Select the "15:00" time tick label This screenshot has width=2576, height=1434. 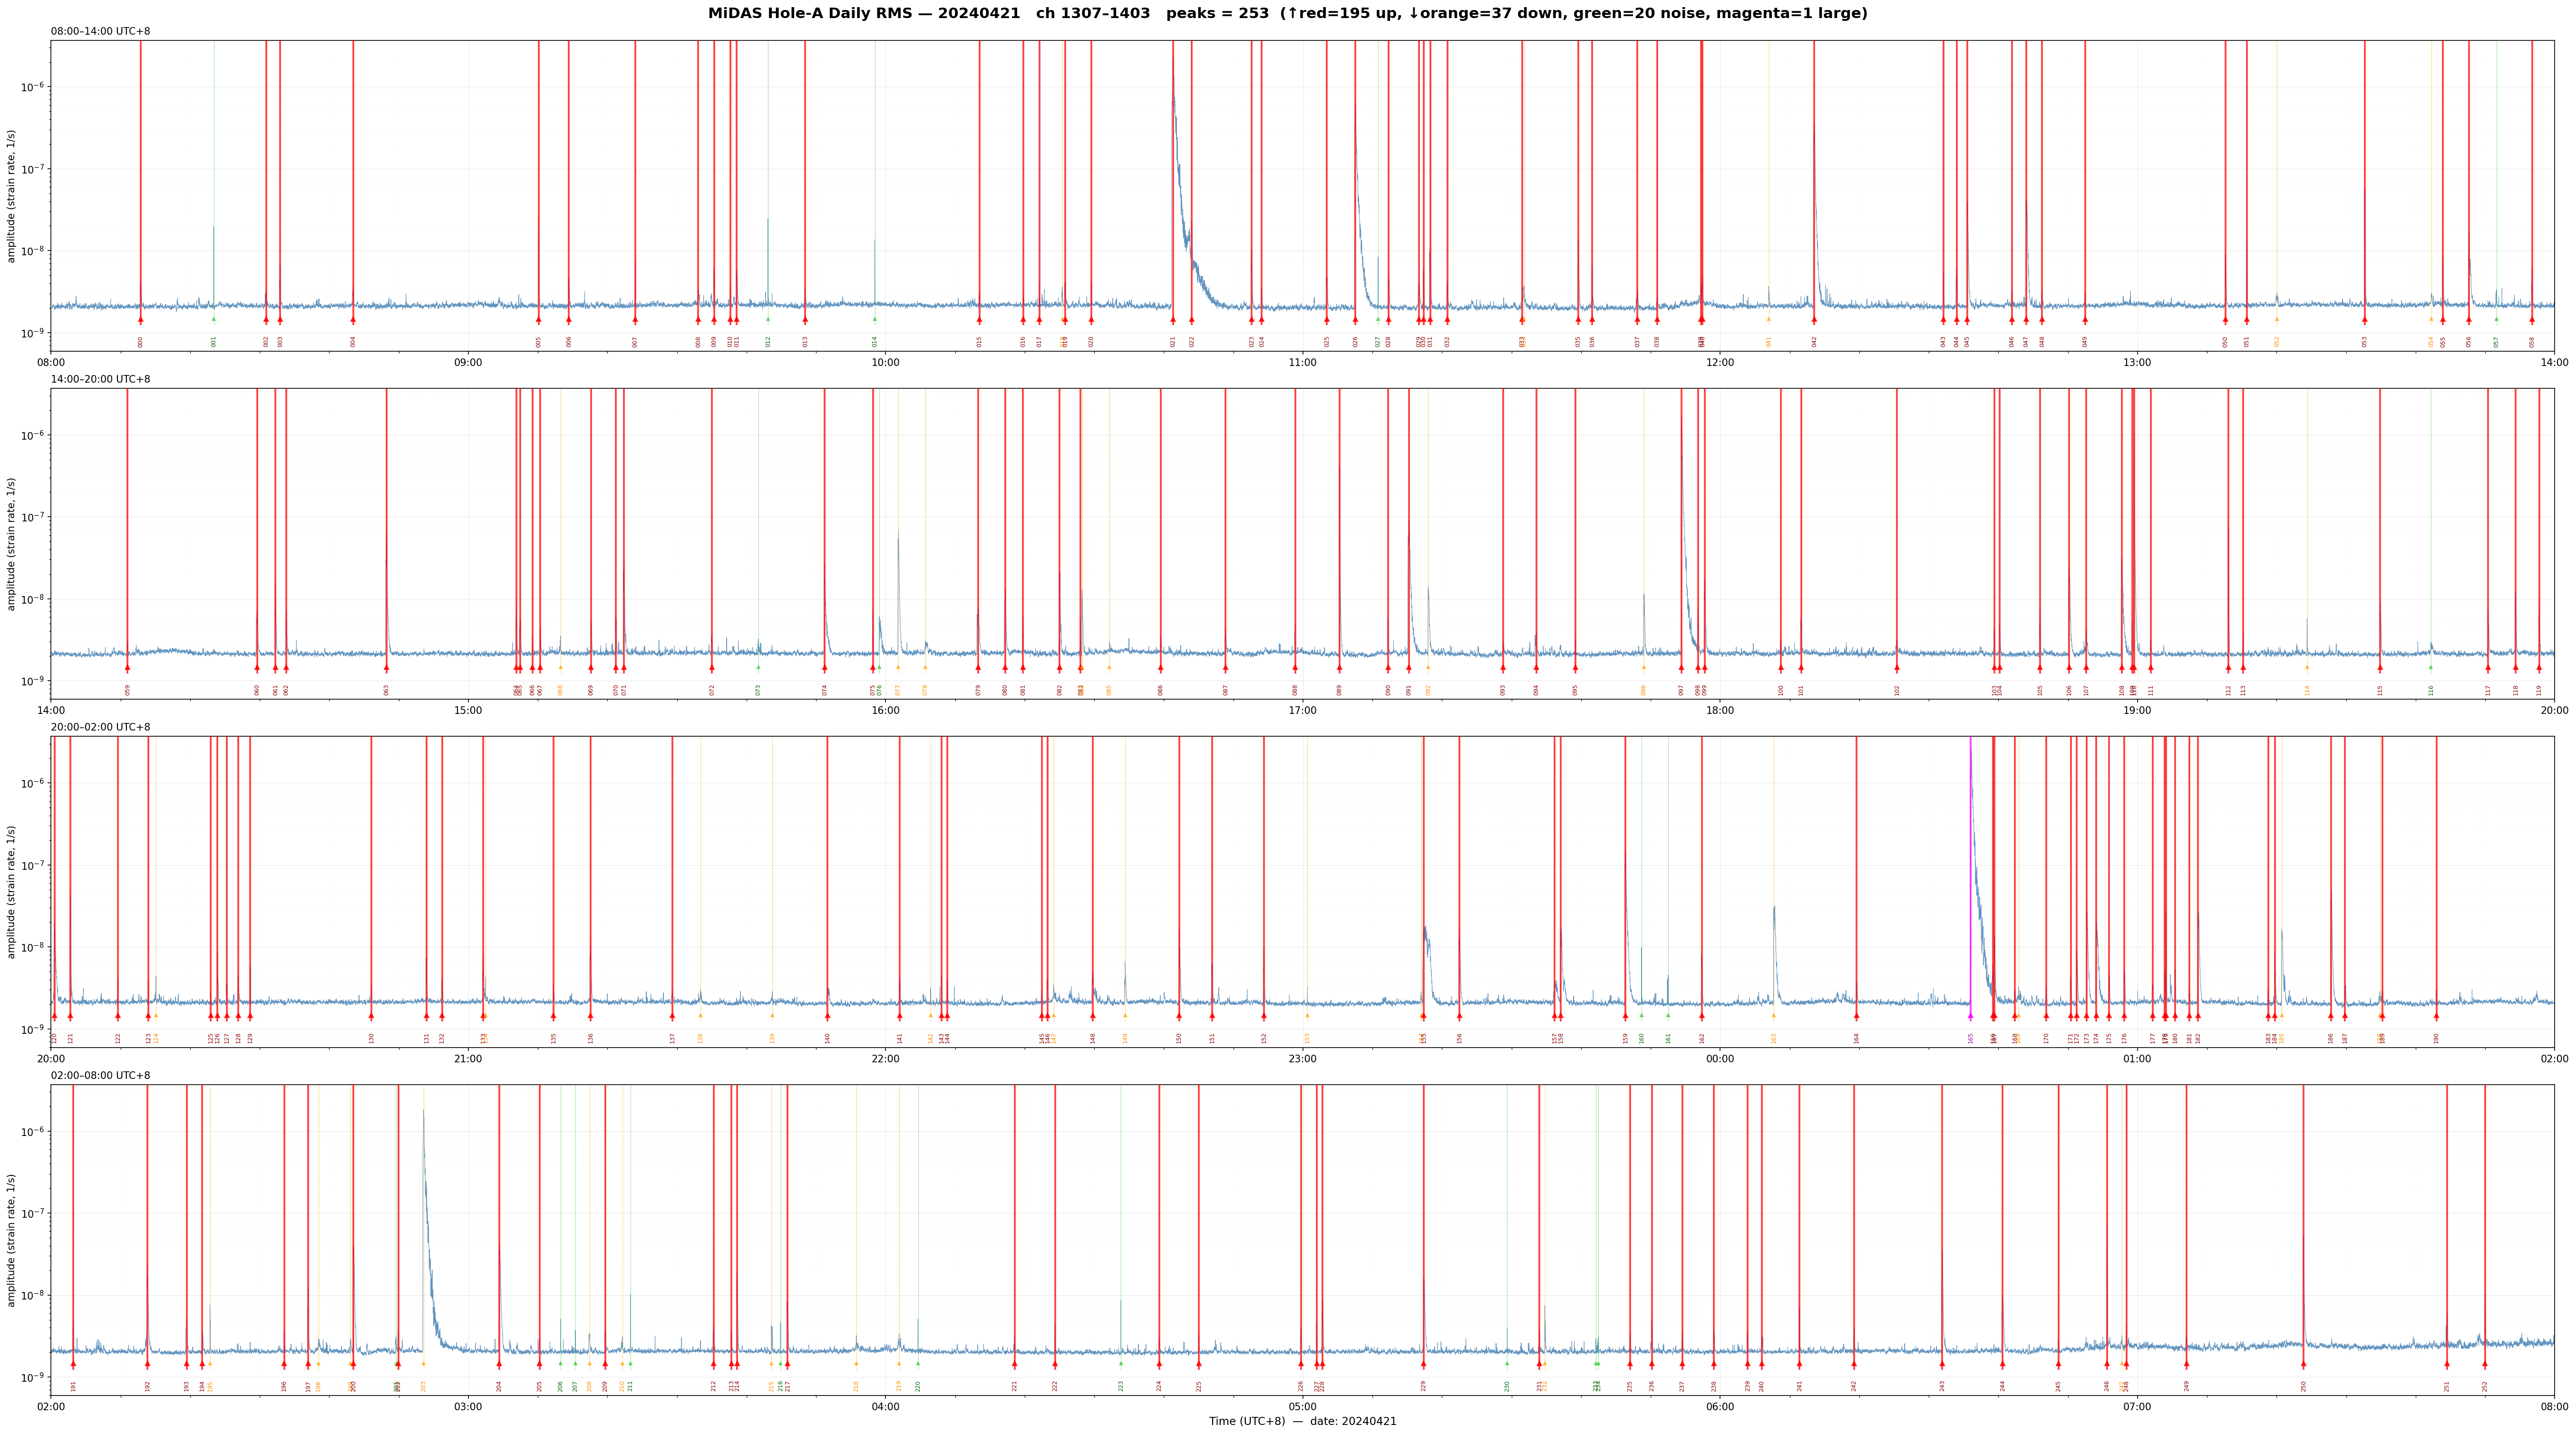pyautogui.click(x=468, y=711)
